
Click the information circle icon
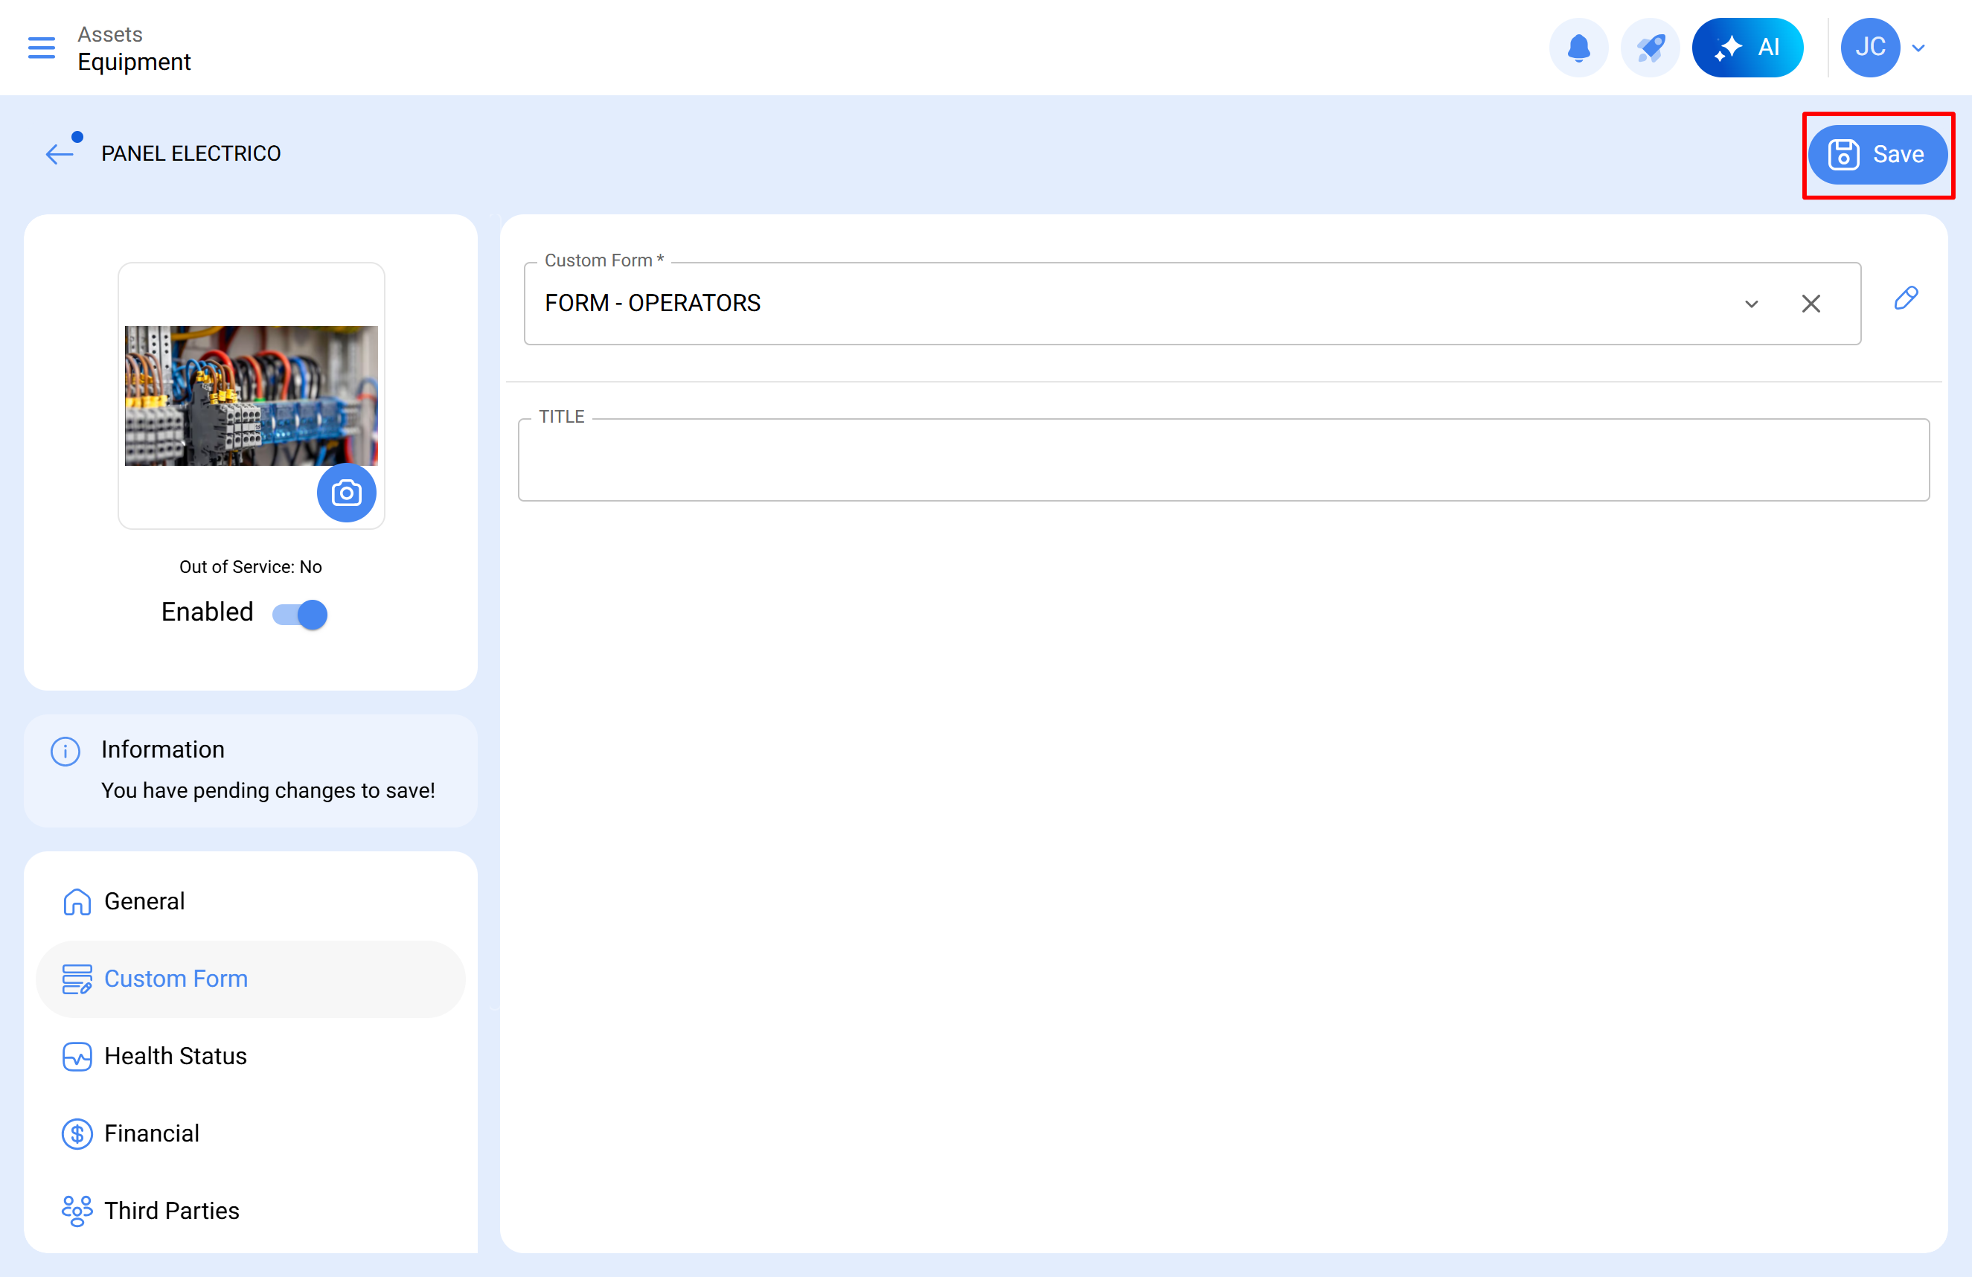[x=65, y=751]
